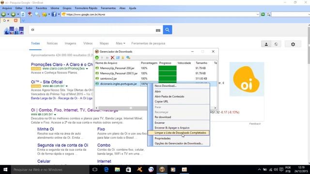Screen dimensions: 310x174
Task: Click the download manager options search icon
Action: coord(128,58)
